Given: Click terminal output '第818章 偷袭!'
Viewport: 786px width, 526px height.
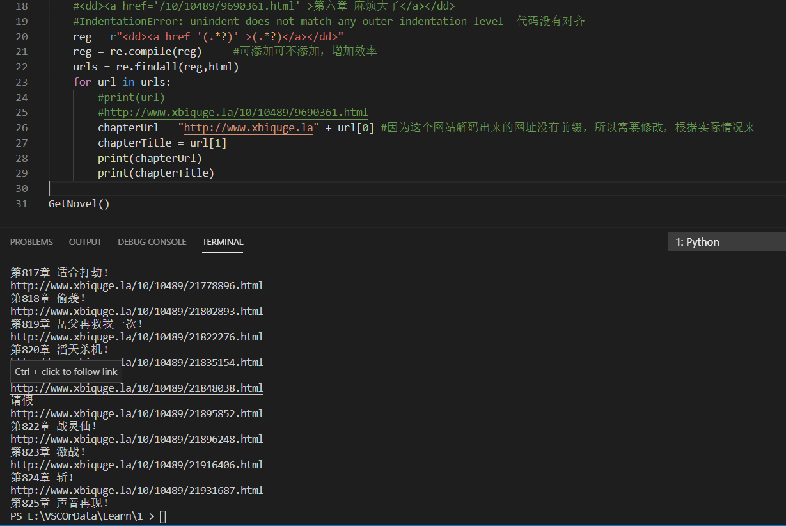Looking at the screenshot, I should pos(48,298).
